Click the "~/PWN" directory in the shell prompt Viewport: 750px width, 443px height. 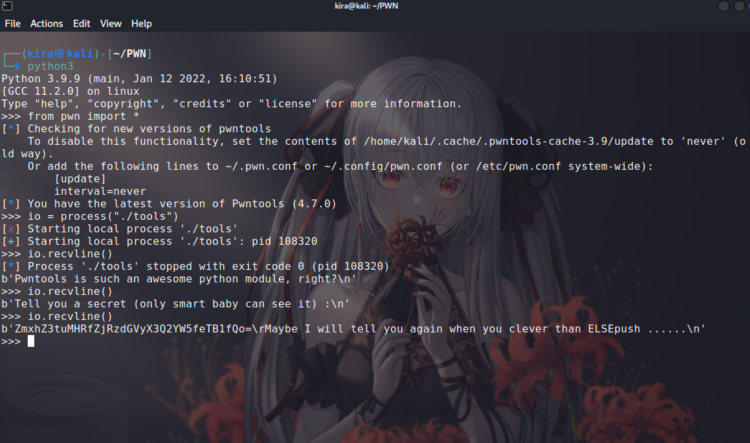[130, 53]
